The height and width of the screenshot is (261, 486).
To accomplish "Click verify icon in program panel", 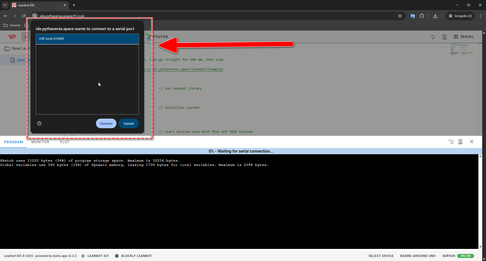I will tap(451, 142).
